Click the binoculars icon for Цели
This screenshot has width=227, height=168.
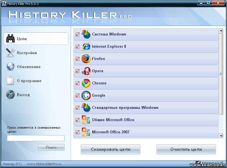[10, 38]
